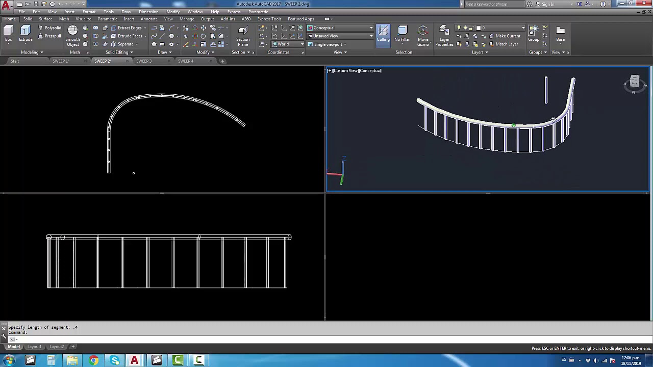Open Skype from the taskbar
The height and width of the screenshot is (367, 653).
115,361
